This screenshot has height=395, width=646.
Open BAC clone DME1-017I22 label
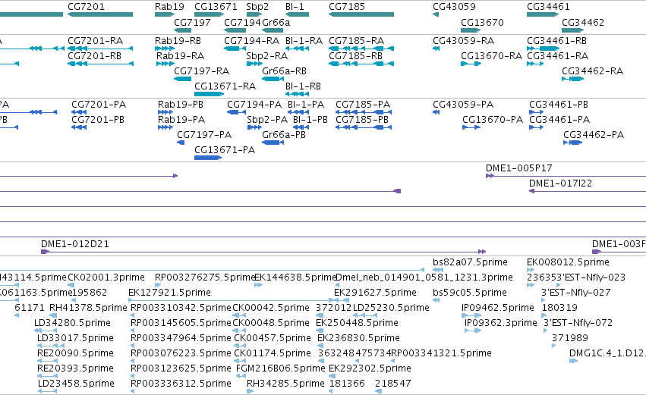coord(561,183)
